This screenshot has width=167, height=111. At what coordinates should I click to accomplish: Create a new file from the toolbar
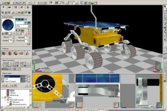click(2, 3)
